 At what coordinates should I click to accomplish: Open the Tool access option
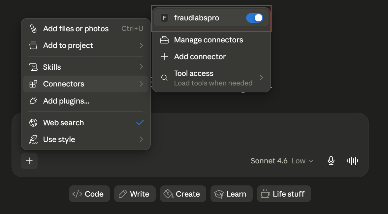tap(211, 78)
